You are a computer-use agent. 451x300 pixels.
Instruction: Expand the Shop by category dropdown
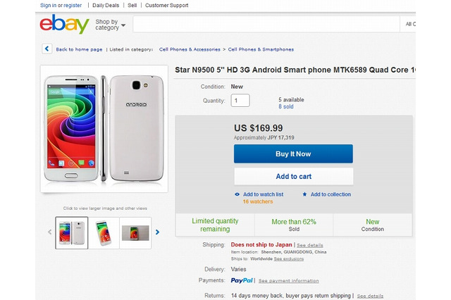(110, 25)
